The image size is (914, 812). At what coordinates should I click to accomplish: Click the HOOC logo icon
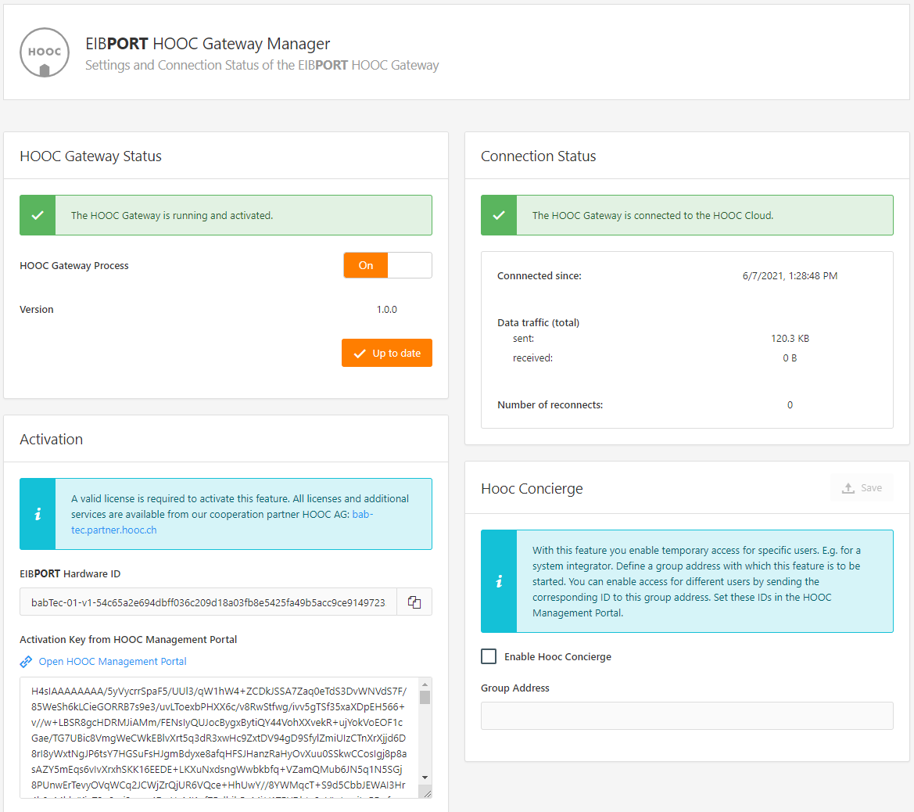tap(45, 53)
